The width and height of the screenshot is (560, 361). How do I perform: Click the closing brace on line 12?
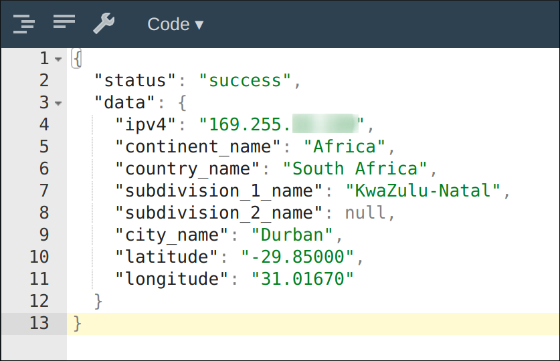(x=98, y=302)
